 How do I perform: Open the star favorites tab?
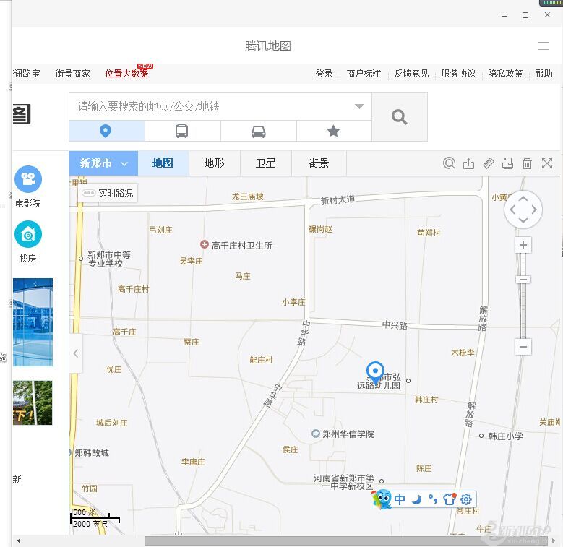(x=334, y=131)
